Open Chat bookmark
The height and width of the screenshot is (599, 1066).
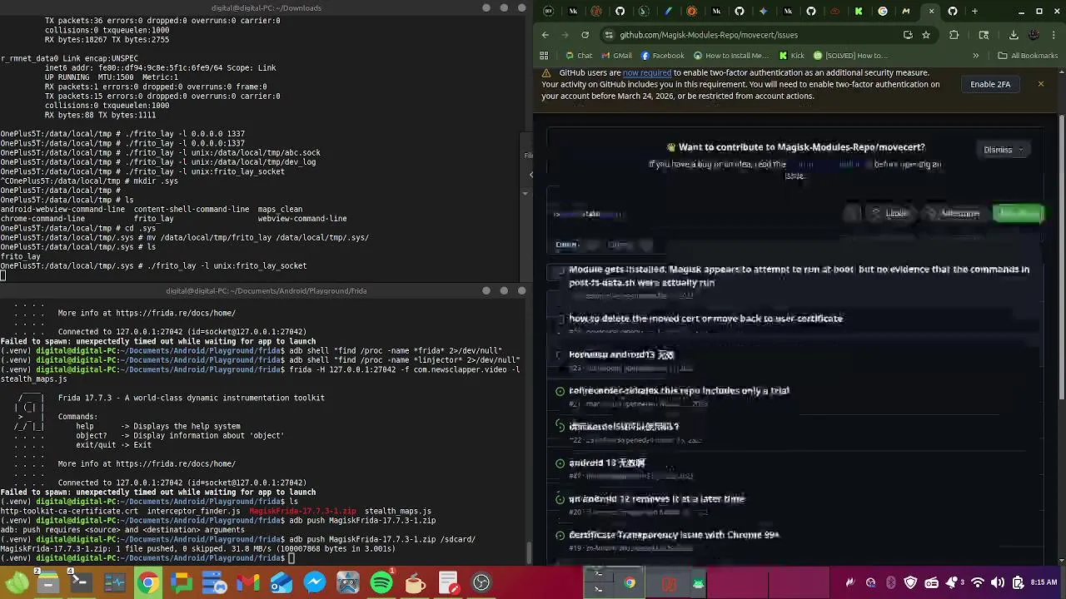click(579, 56)
